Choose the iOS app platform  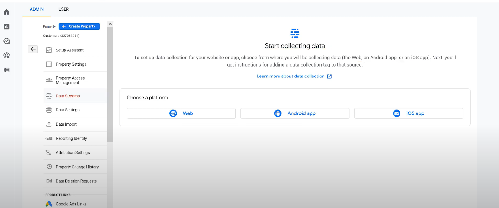pos(409,113)
